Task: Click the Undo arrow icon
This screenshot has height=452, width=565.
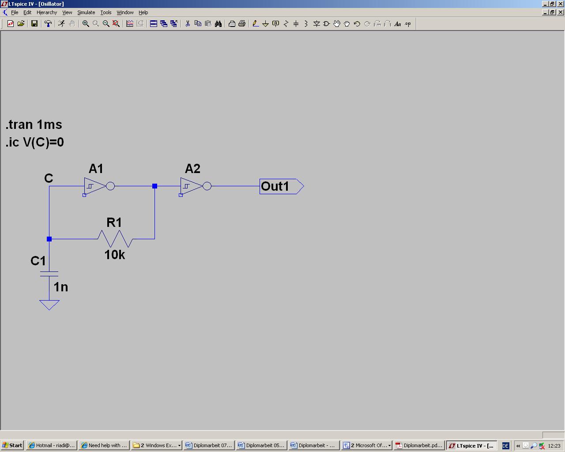Action: point(357,24)
